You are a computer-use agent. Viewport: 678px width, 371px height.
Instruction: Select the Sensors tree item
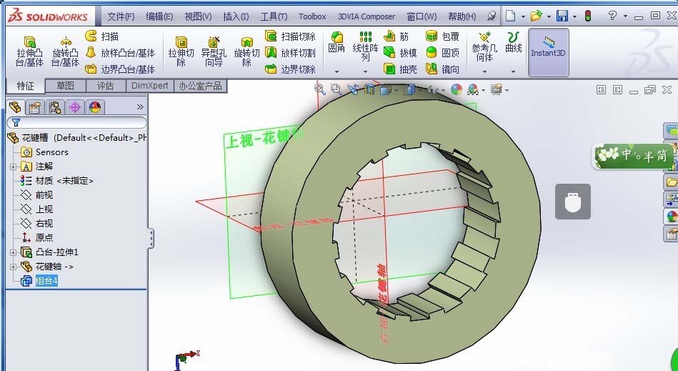pos(45,152)
